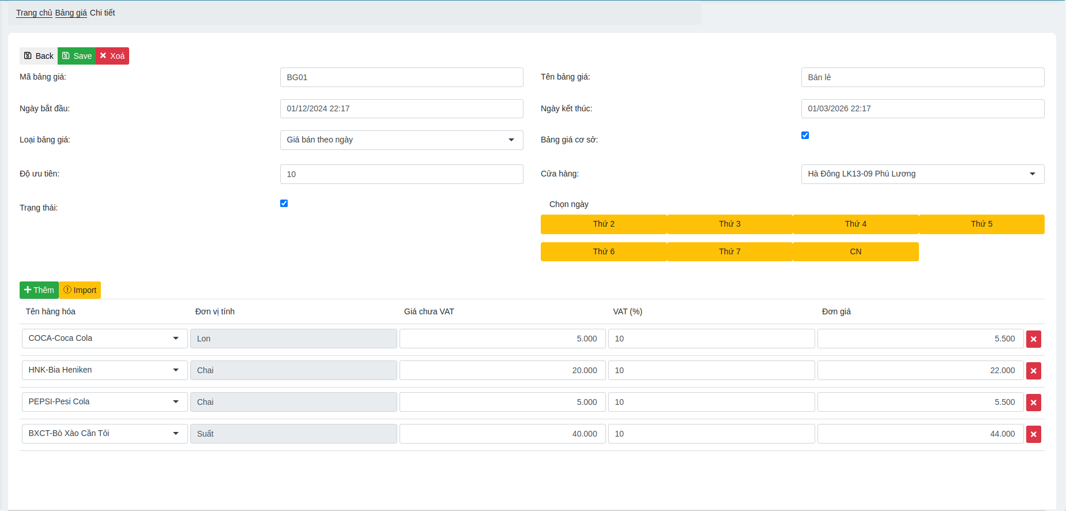Navigate to Bảng giá breadcrumb link
The width and height of the screenshot is (1066, 511).
pos(71,13)
